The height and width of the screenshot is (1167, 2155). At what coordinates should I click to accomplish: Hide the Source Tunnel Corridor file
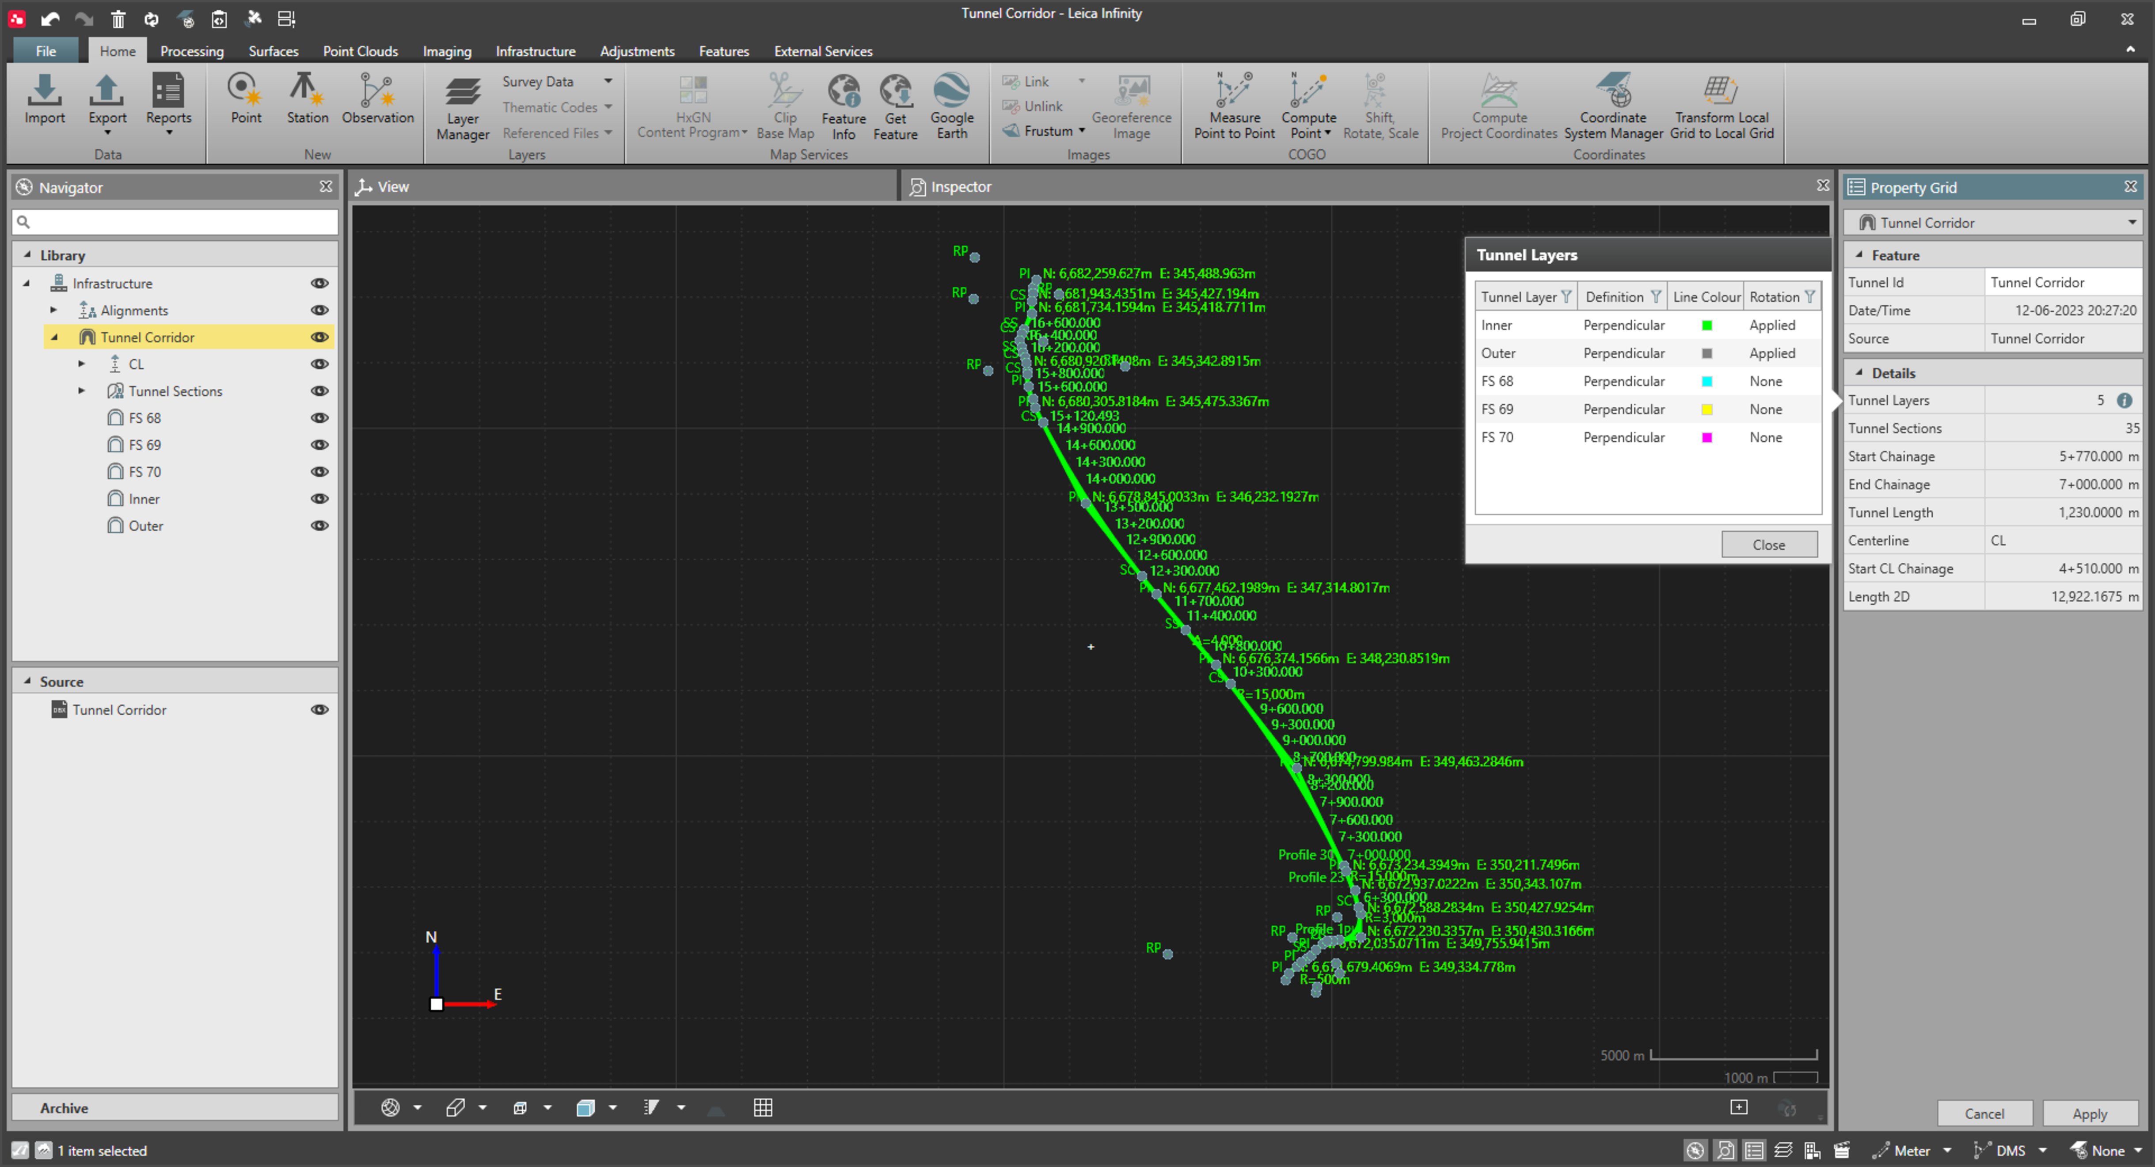pyautogui.click(x=319, y=709)
